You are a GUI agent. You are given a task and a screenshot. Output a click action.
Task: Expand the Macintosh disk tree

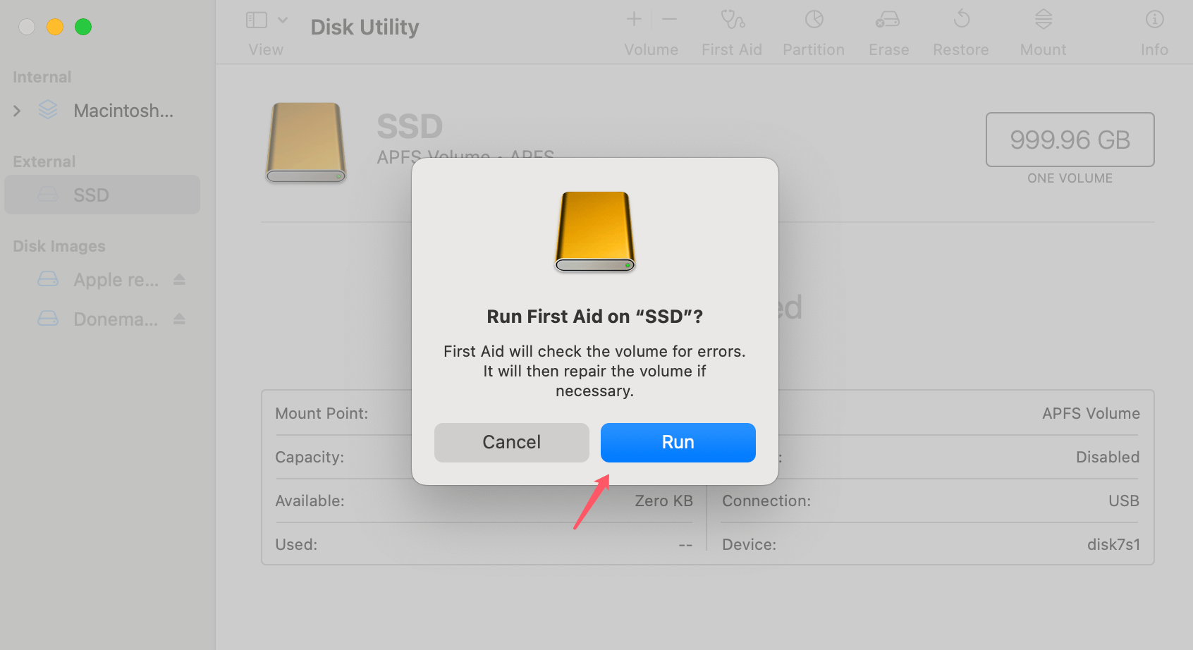18,111
